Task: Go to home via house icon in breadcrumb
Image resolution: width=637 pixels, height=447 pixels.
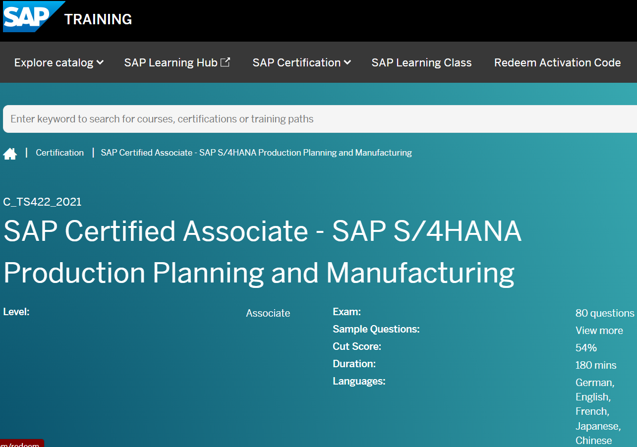Action: (10, 154)
